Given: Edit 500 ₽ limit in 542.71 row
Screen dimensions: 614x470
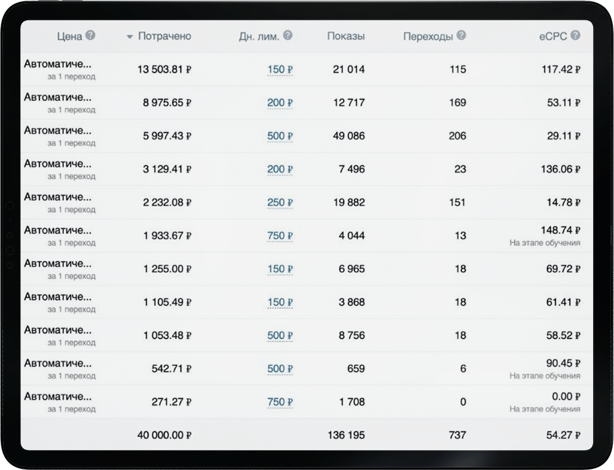Looking at the screenshot, I should tap(280, 369).
